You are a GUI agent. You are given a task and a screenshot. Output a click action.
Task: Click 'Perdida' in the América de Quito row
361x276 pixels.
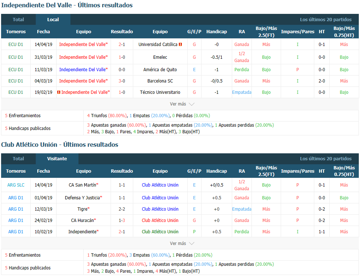tap(242, 69)
